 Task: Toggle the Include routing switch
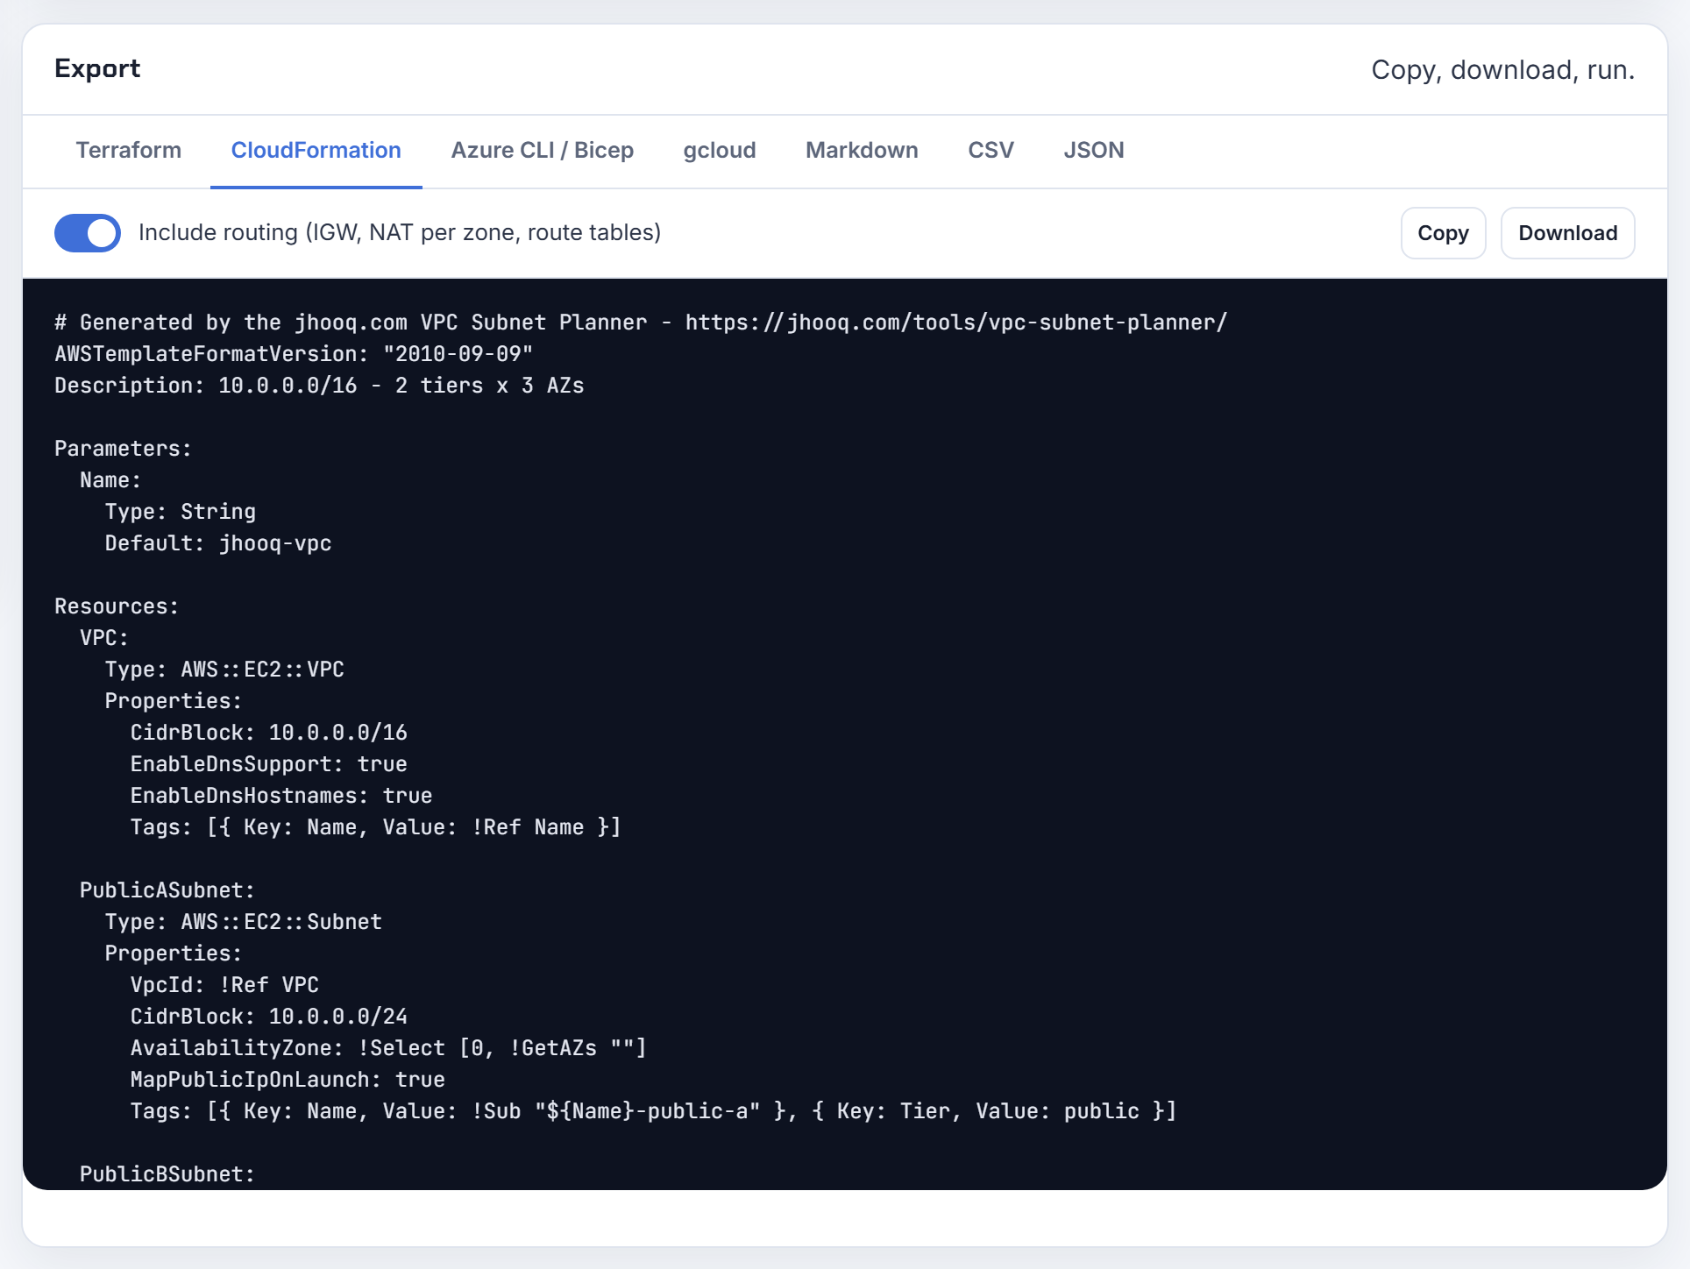88,233
